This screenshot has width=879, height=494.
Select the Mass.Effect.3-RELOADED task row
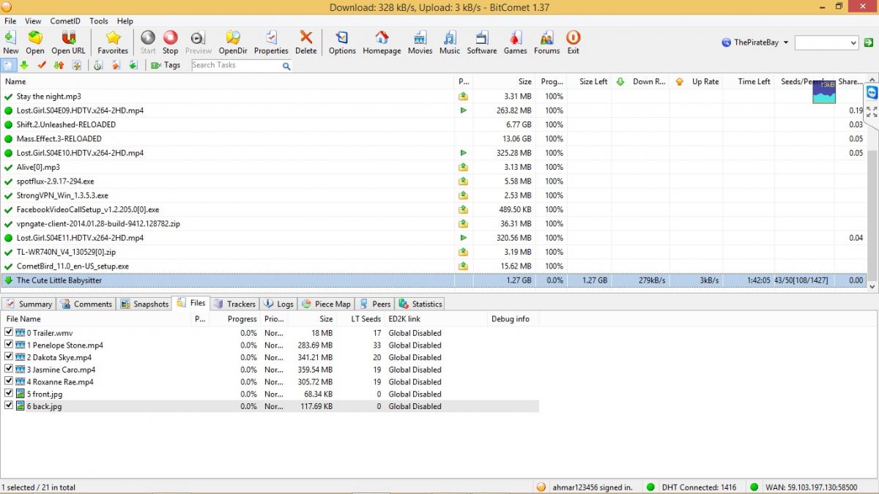434,139
